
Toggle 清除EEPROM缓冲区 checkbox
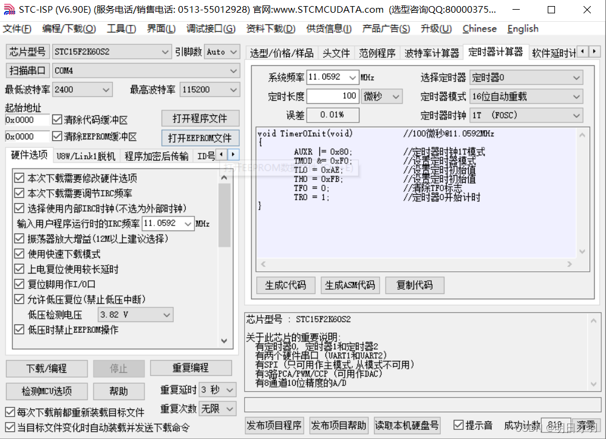coord(57,136)
